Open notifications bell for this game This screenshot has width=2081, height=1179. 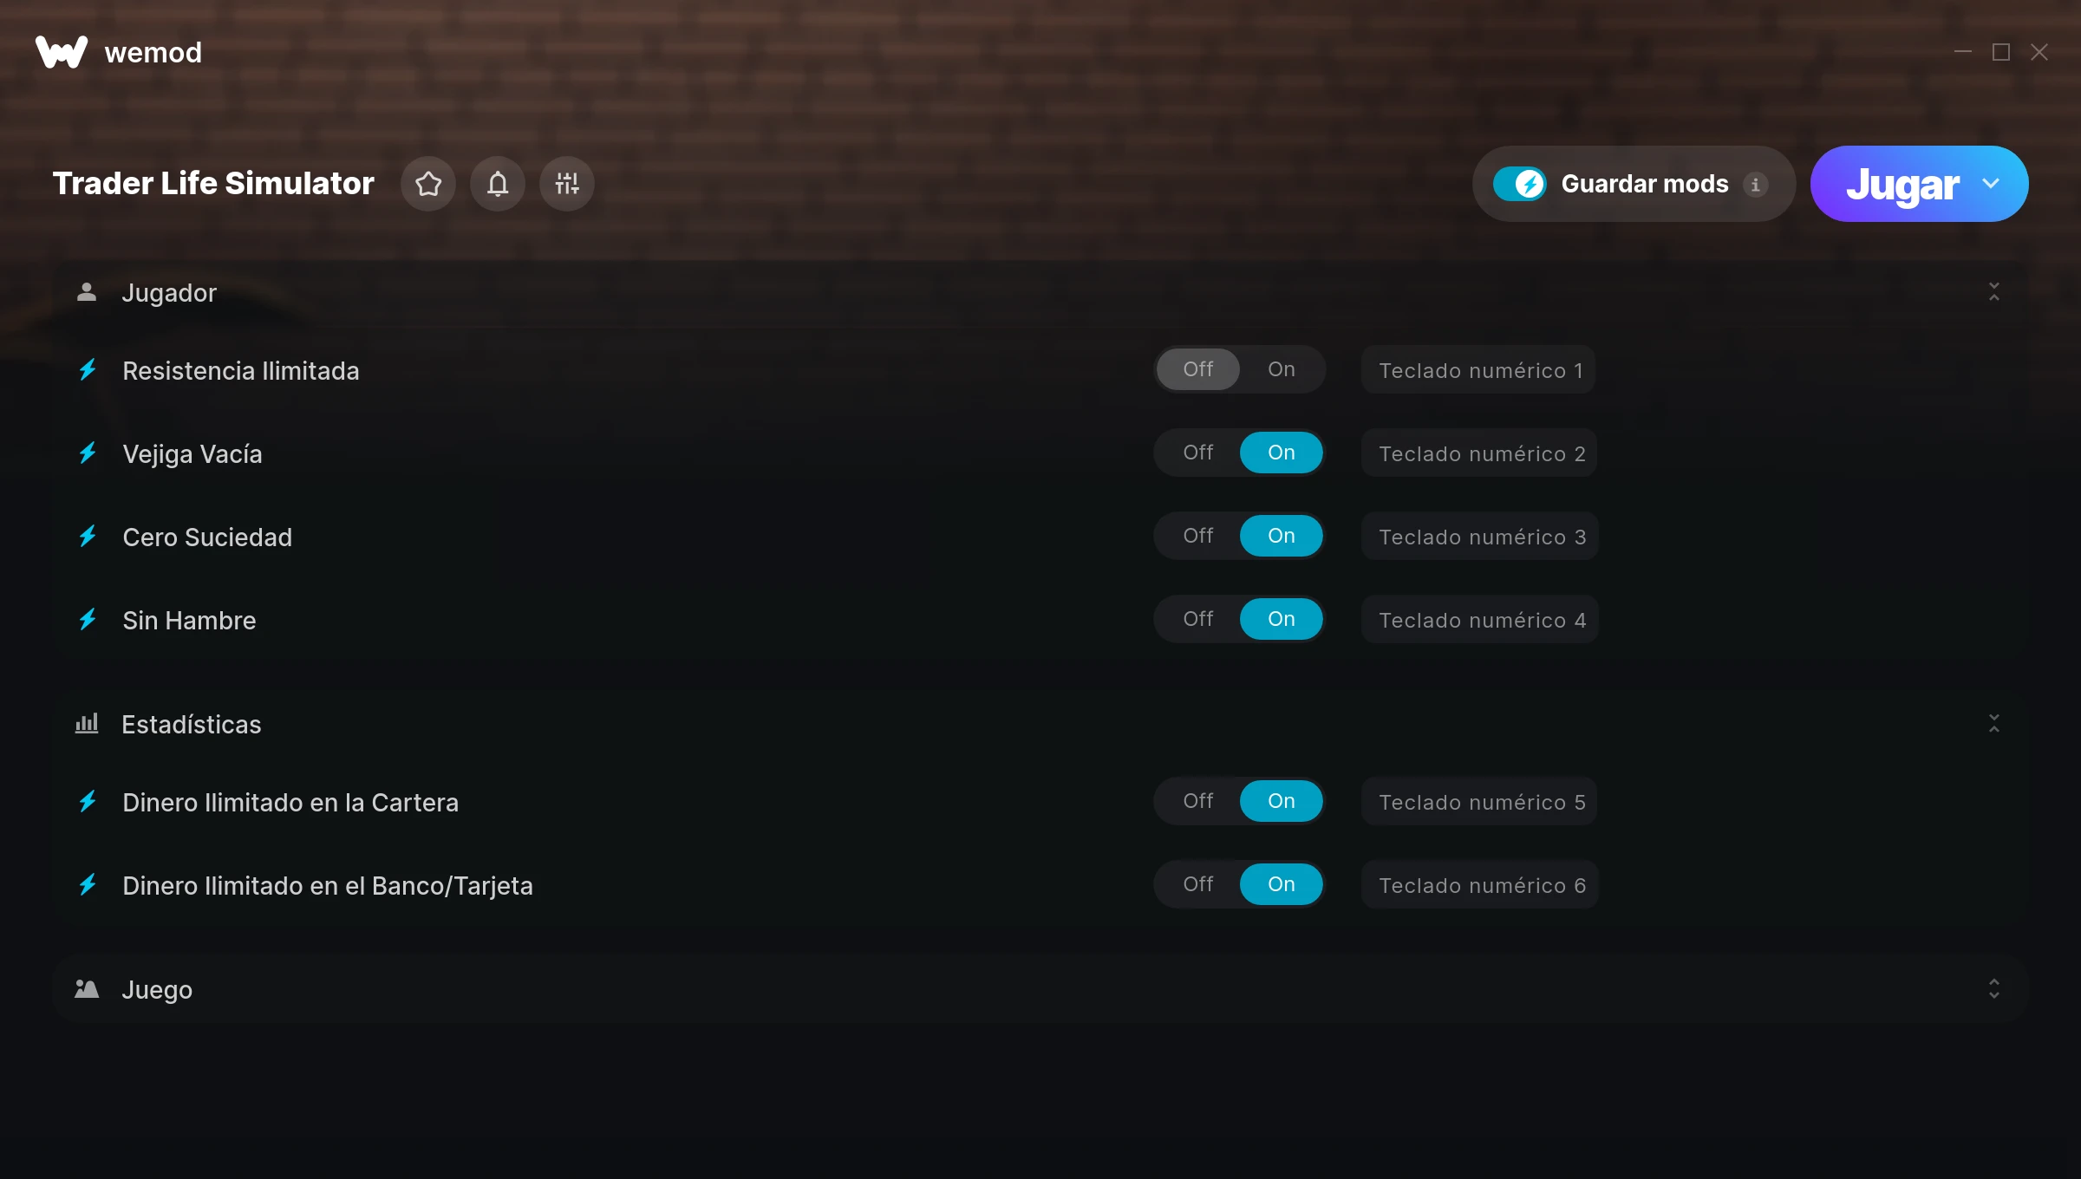click(498, 184)
